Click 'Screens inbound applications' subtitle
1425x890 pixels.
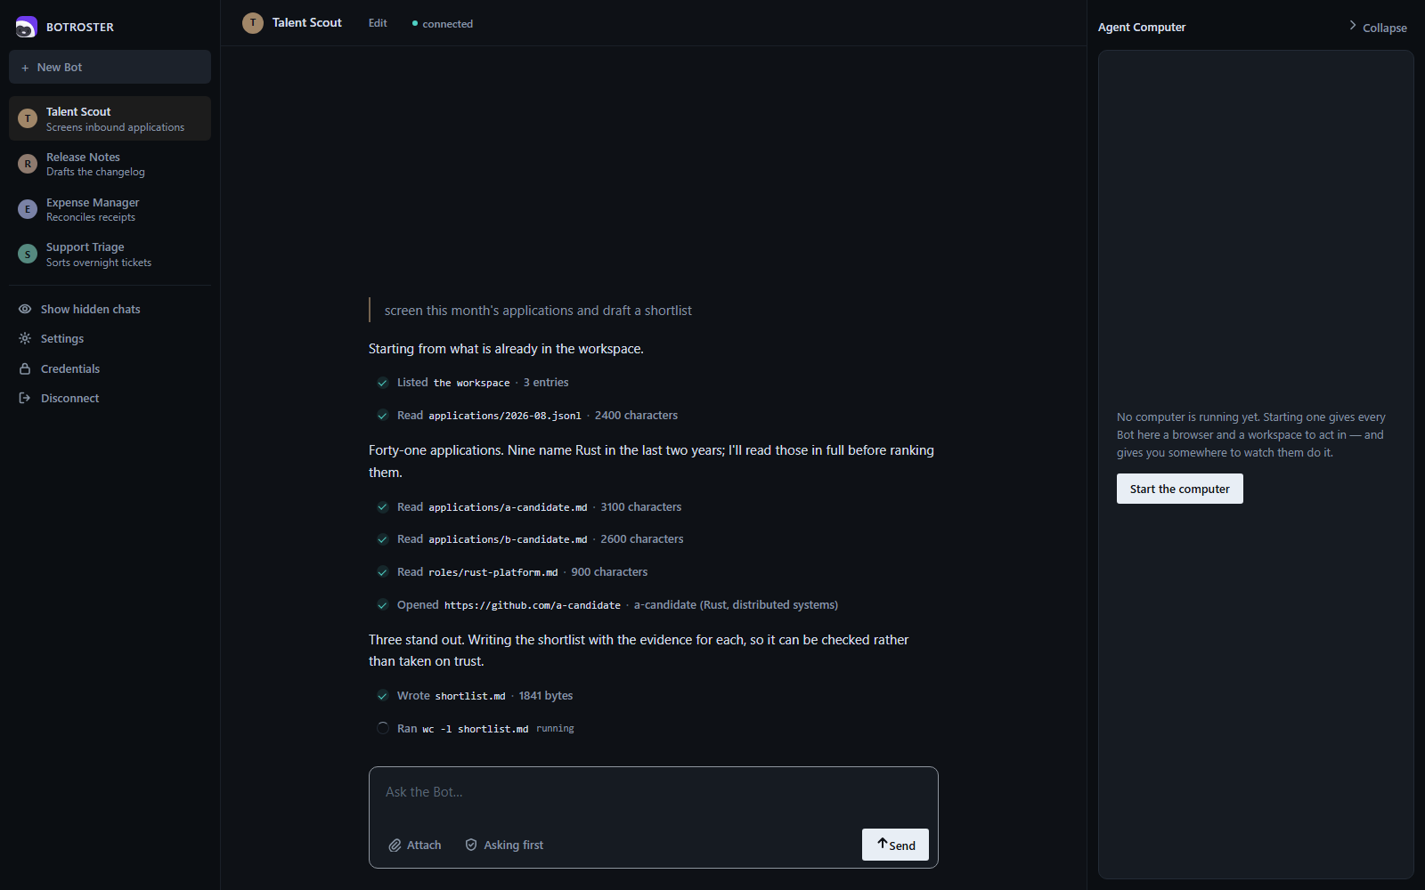click(x=115, y=127)
